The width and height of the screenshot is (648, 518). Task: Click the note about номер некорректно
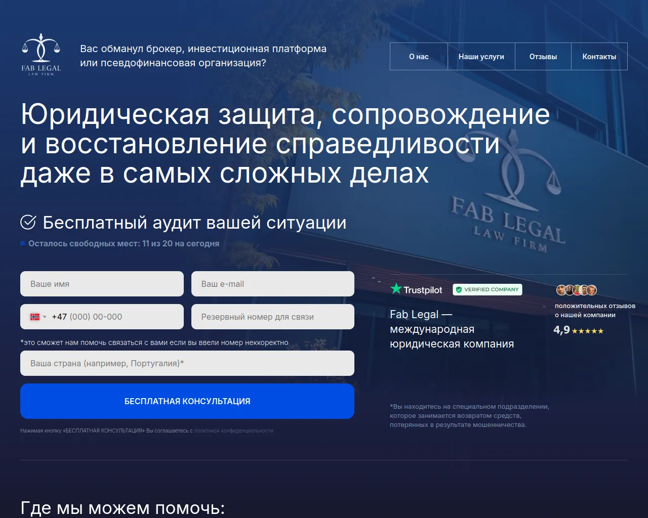point(154,342)
